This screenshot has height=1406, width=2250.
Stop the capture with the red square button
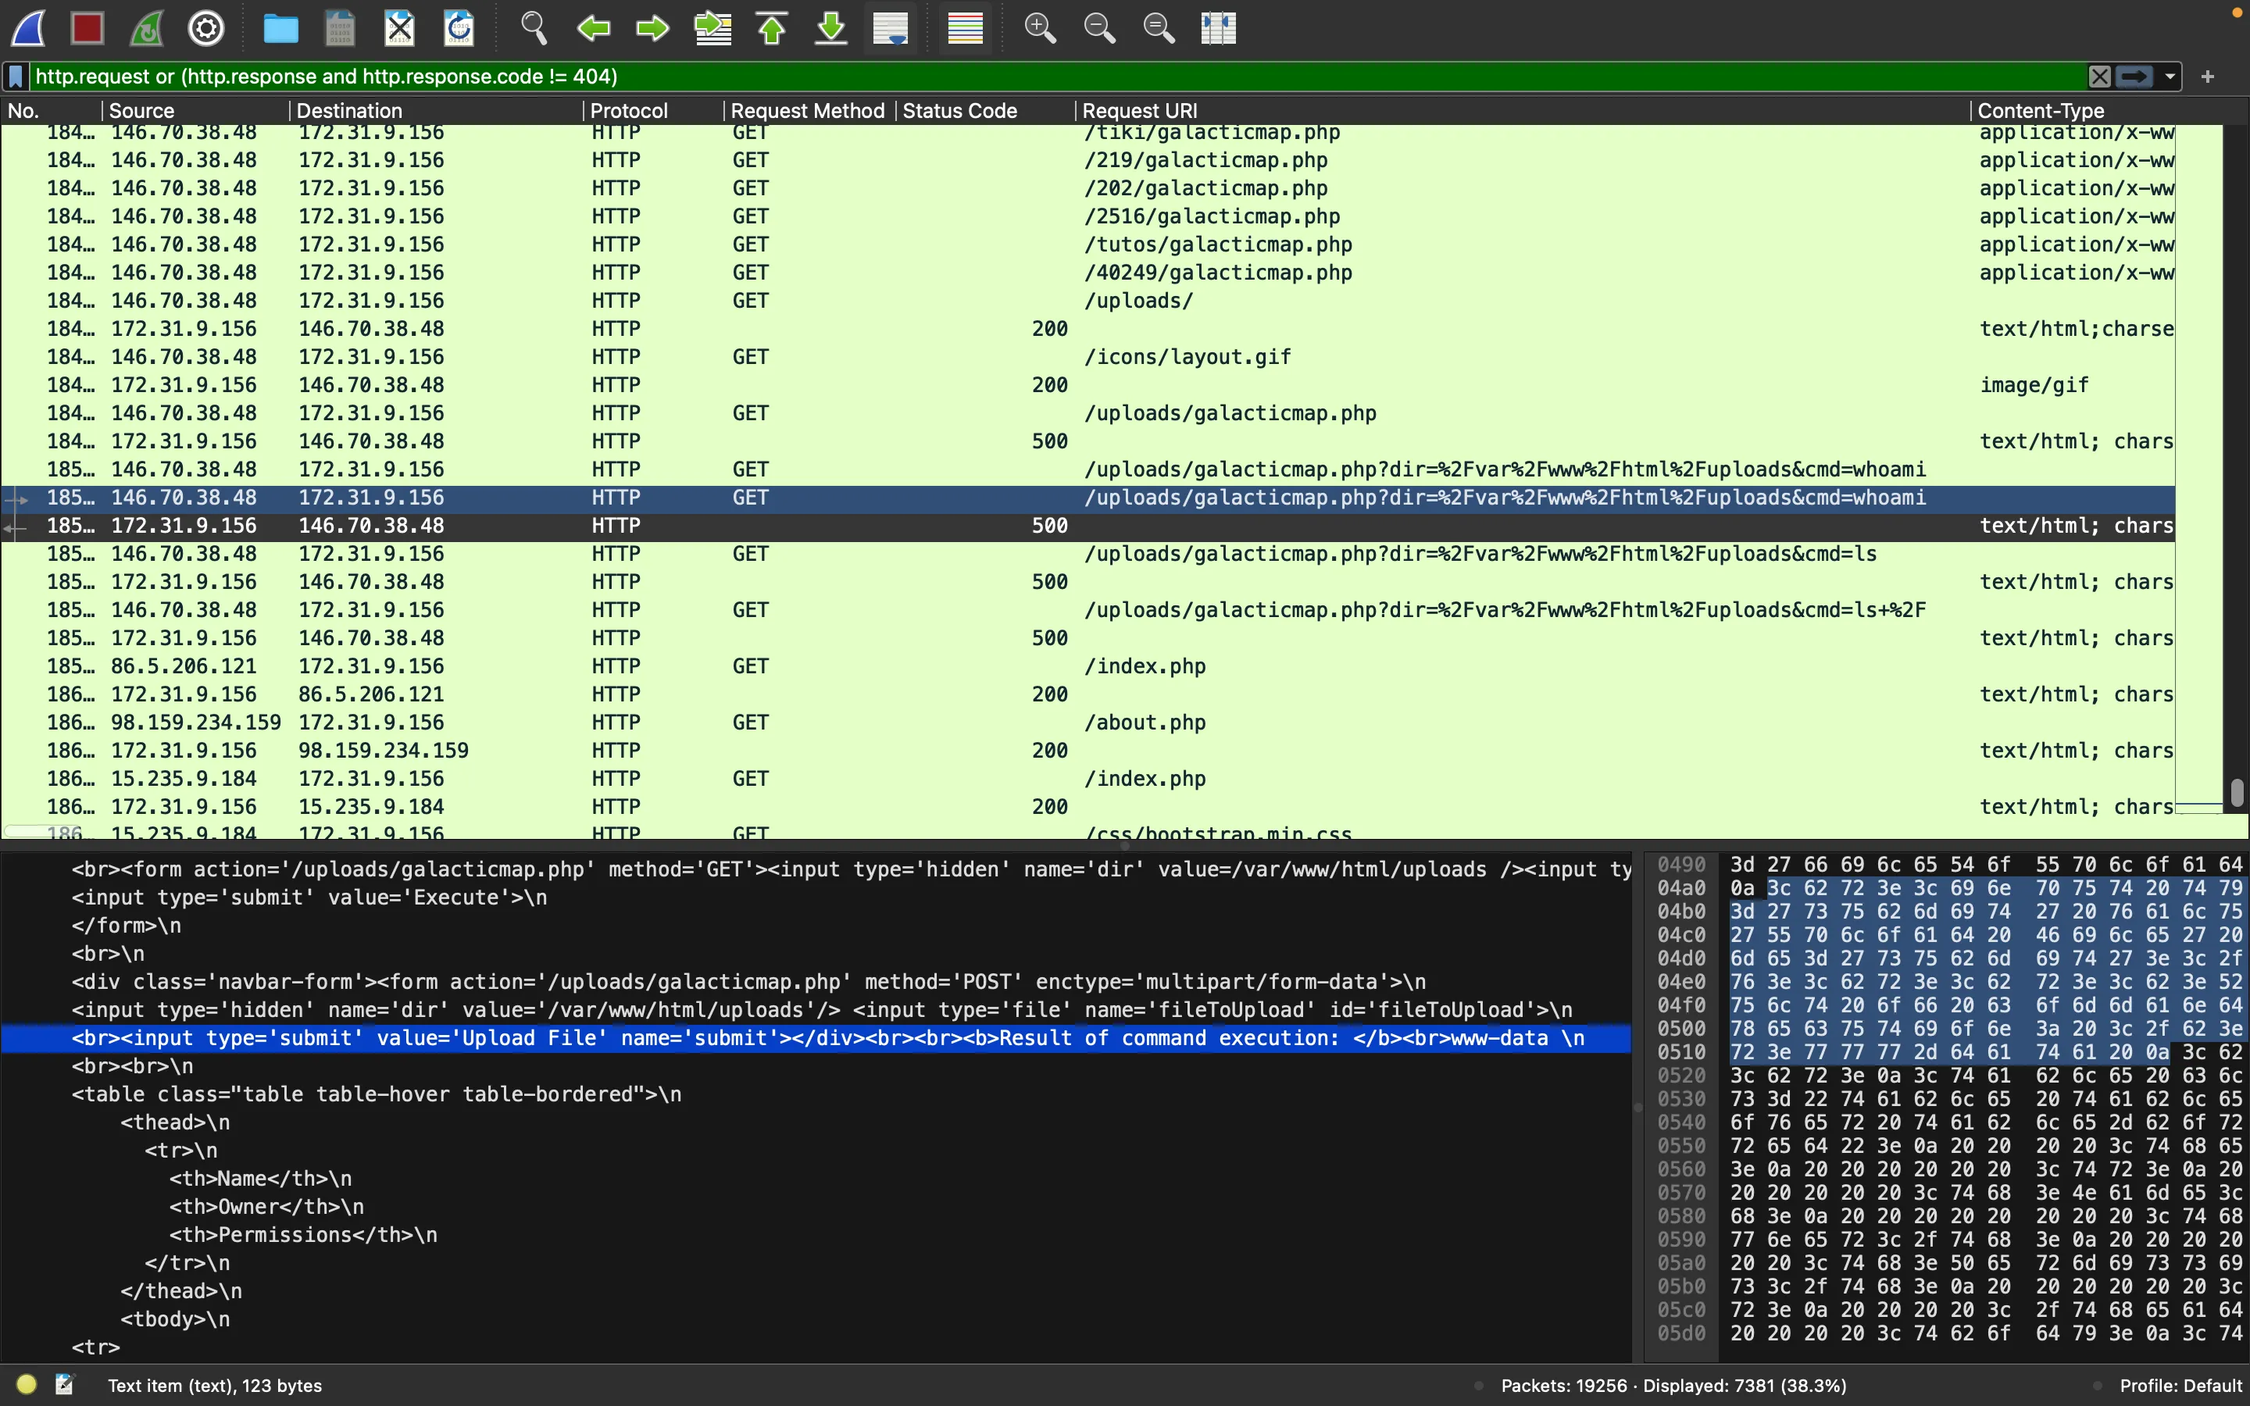87,28
